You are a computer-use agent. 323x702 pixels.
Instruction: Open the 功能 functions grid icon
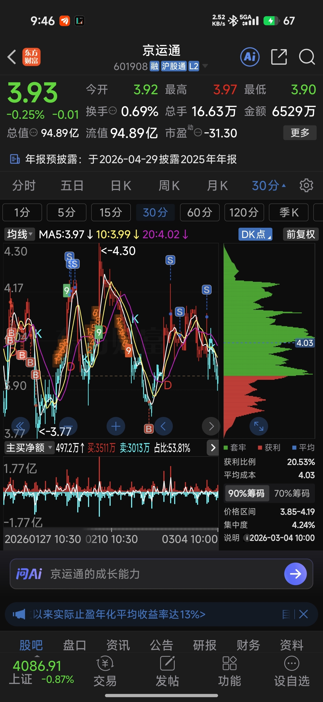click(x=230, y=663)
